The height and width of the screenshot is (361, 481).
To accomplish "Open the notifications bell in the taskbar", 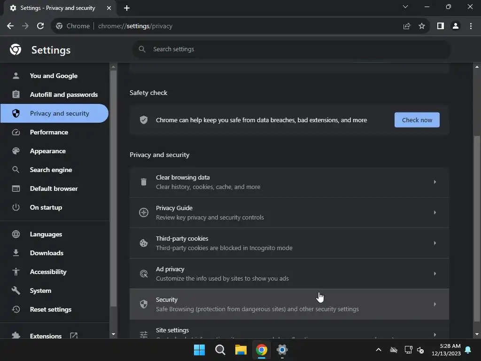I will (468, 350).
